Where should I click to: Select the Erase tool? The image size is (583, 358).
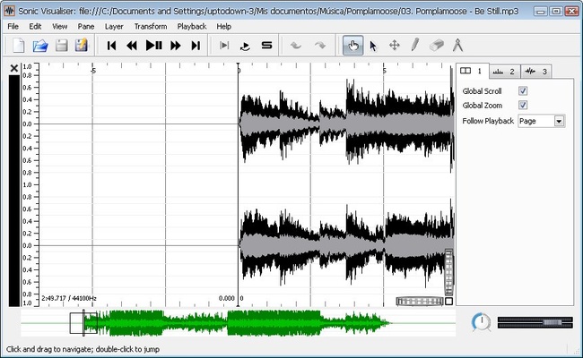click(x=437, y=46)
